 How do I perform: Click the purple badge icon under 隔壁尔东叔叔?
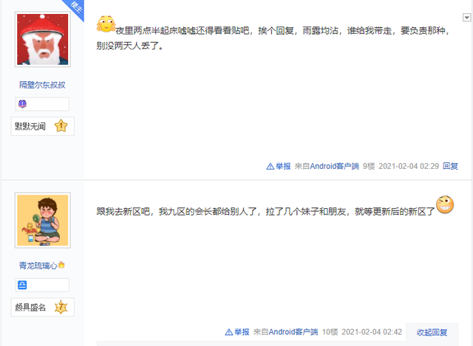[22, 104]
